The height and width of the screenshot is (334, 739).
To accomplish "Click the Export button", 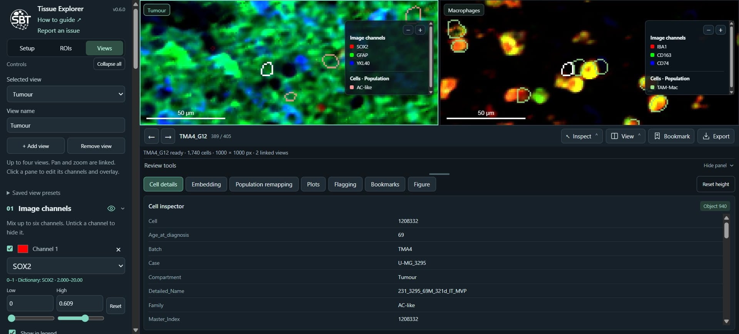I will [x=716, y=136].
